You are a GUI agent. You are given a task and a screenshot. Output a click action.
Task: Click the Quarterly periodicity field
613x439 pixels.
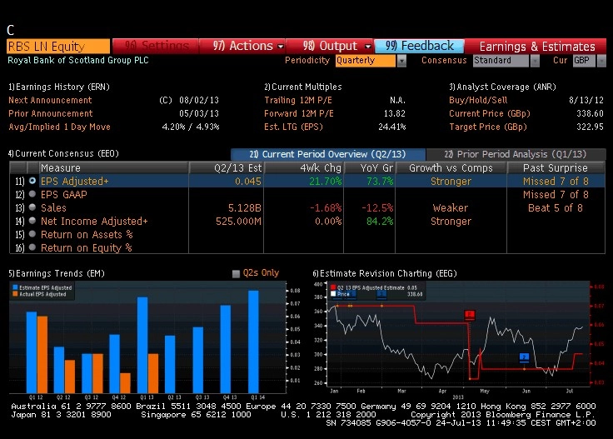click(366, 61)
